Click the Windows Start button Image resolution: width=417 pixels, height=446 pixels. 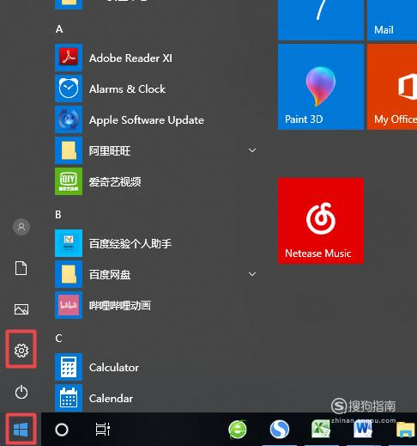point(21,430)
